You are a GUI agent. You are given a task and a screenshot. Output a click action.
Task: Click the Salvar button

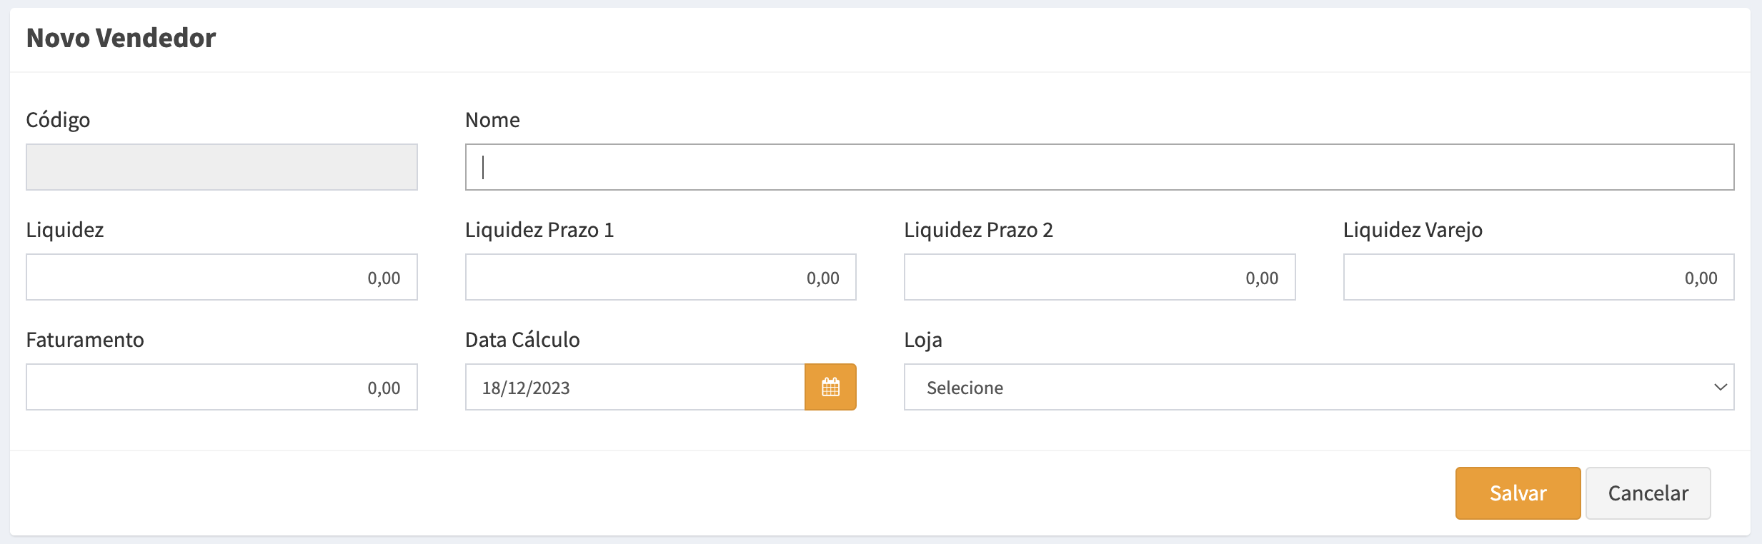pyautogui.click(x=1518, y=493)
